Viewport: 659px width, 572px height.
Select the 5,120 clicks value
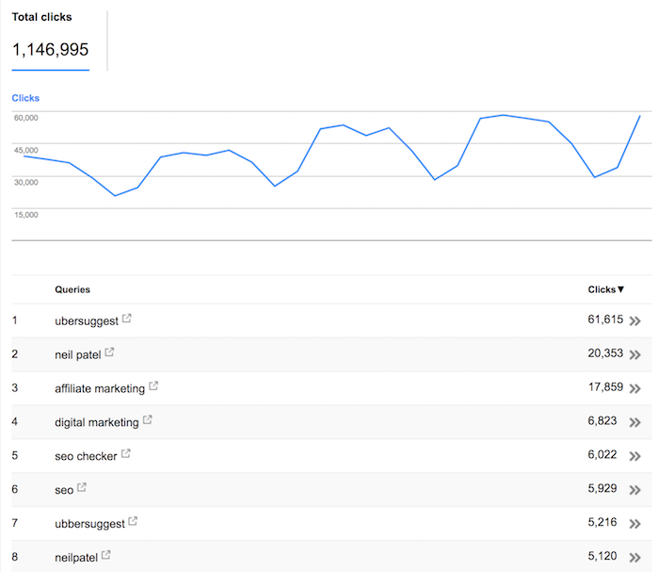point(603,556)
